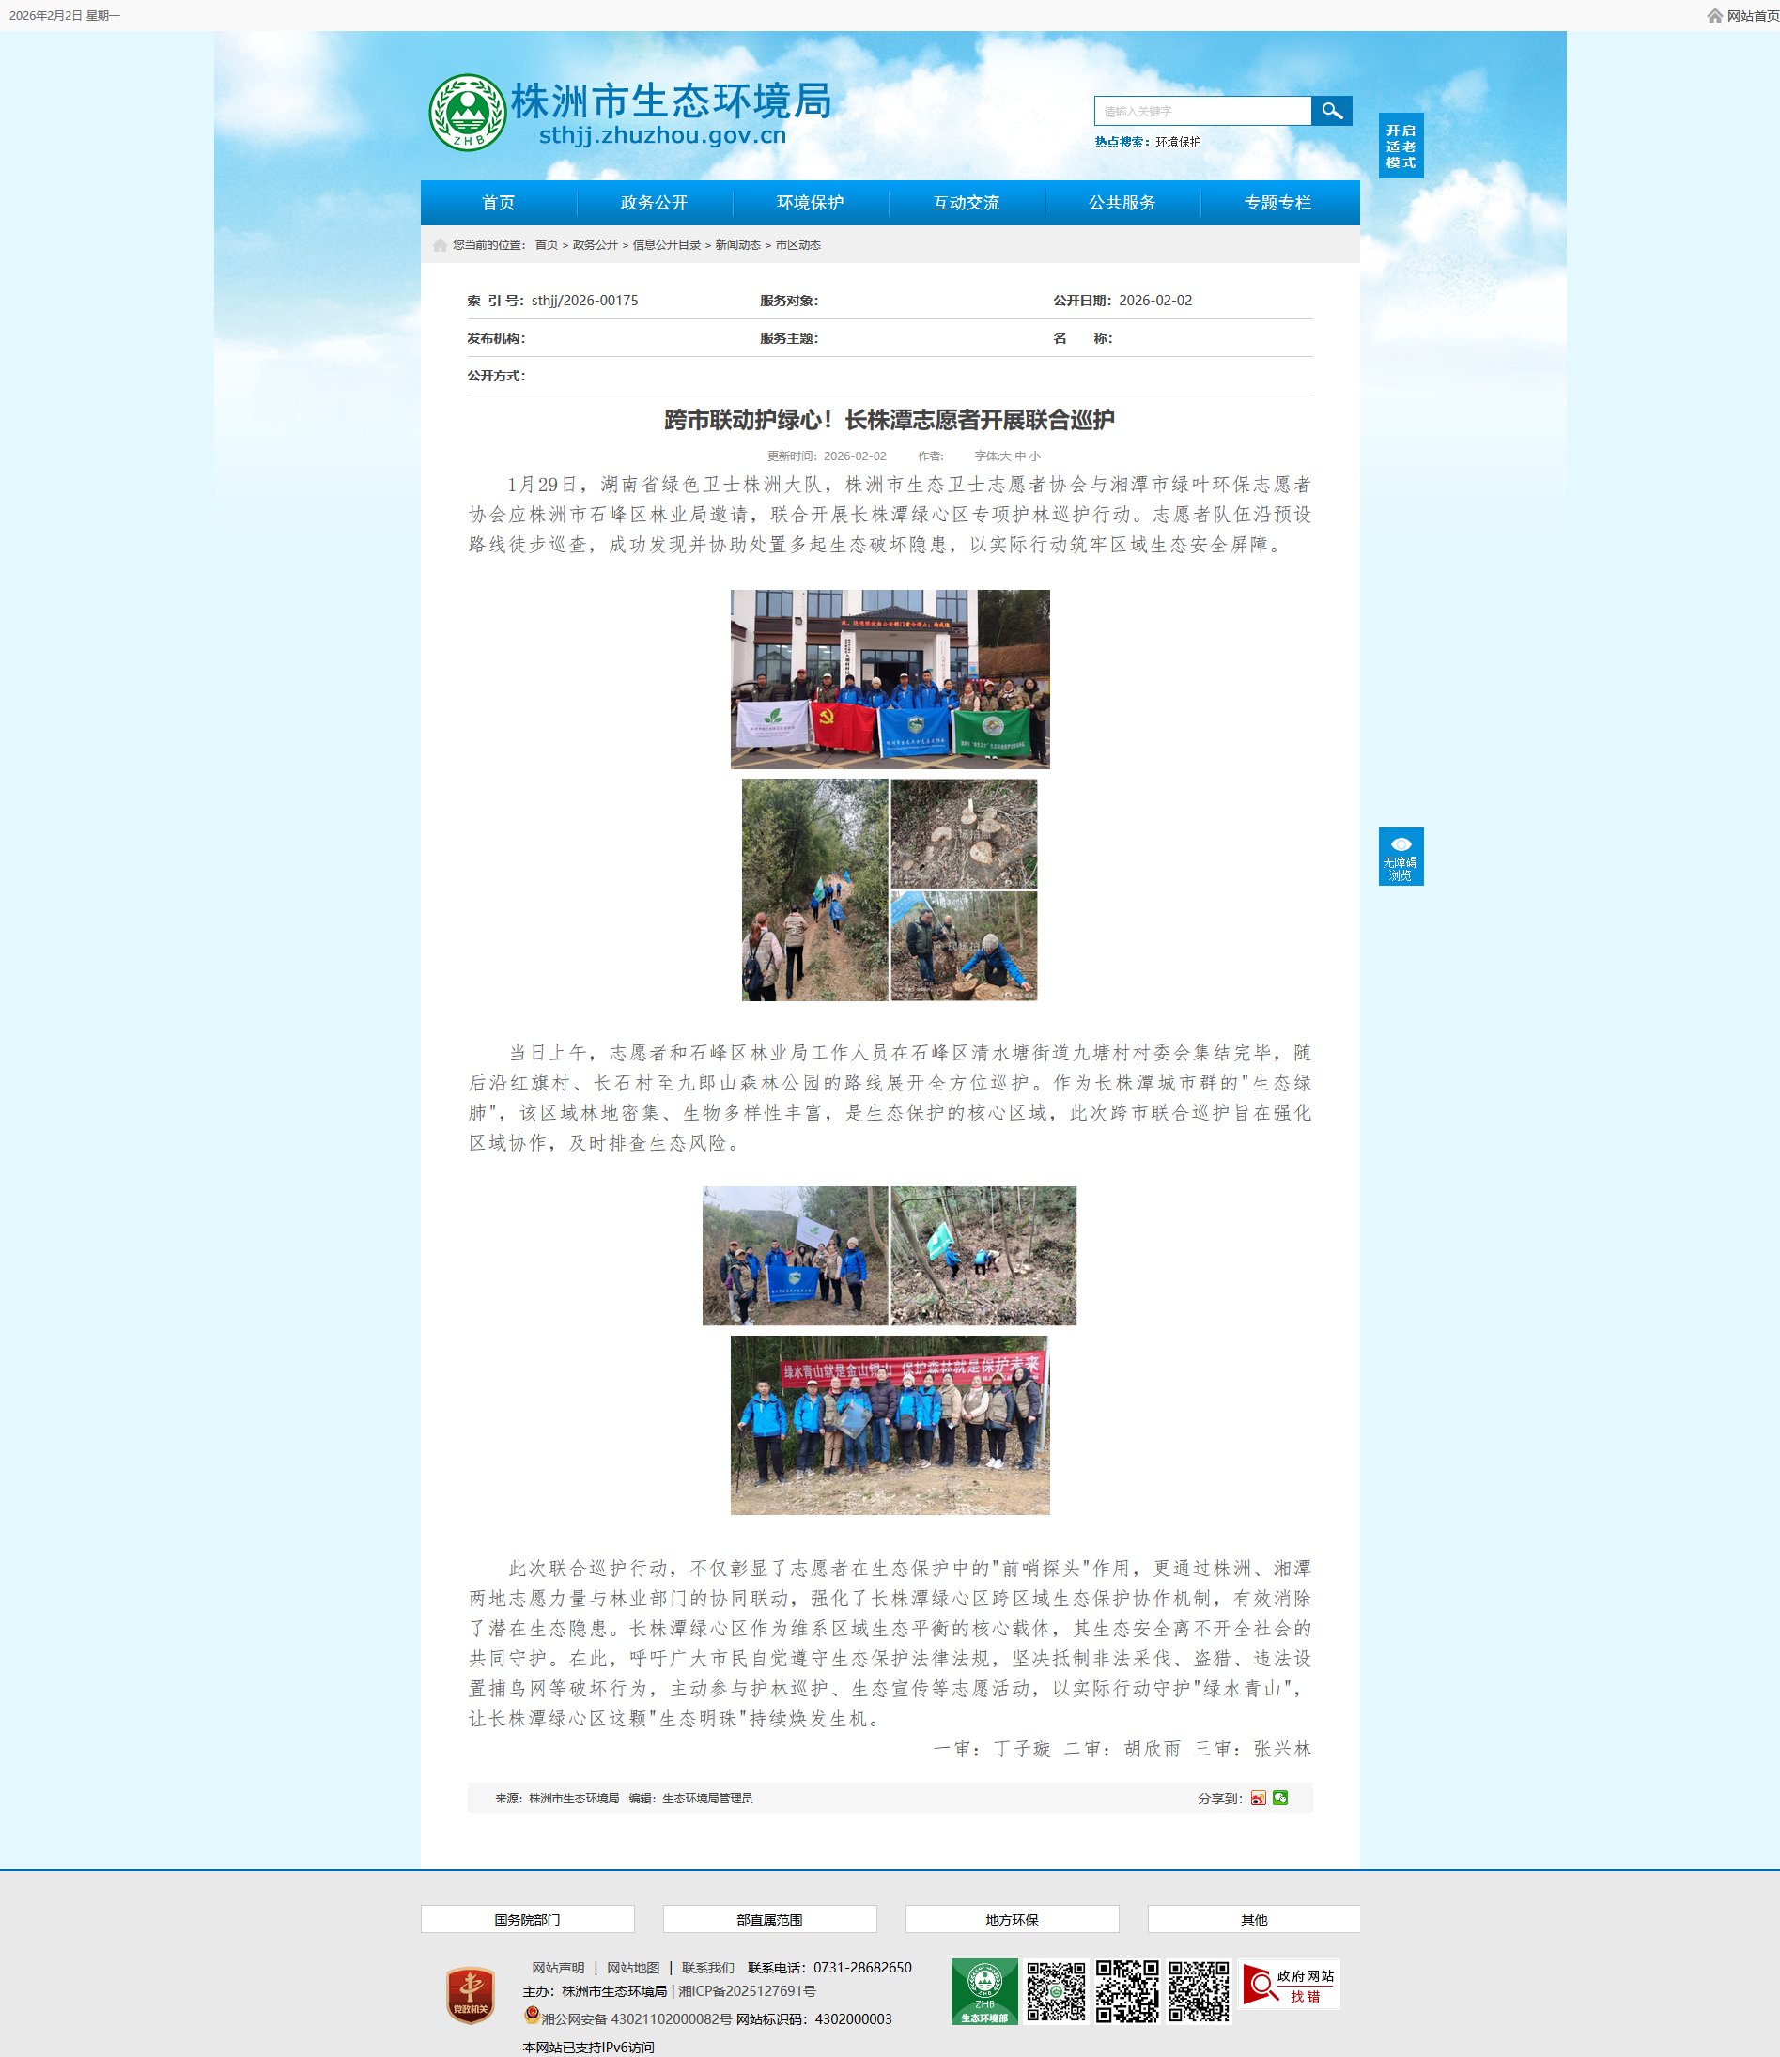Image resolution: width=1780 pixels, height=2057 pixels.
Task: Click the 网站首页 home icon link
Action: 1742,16
